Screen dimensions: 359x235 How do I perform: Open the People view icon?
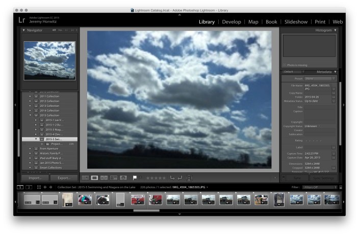tap(123, 178)
